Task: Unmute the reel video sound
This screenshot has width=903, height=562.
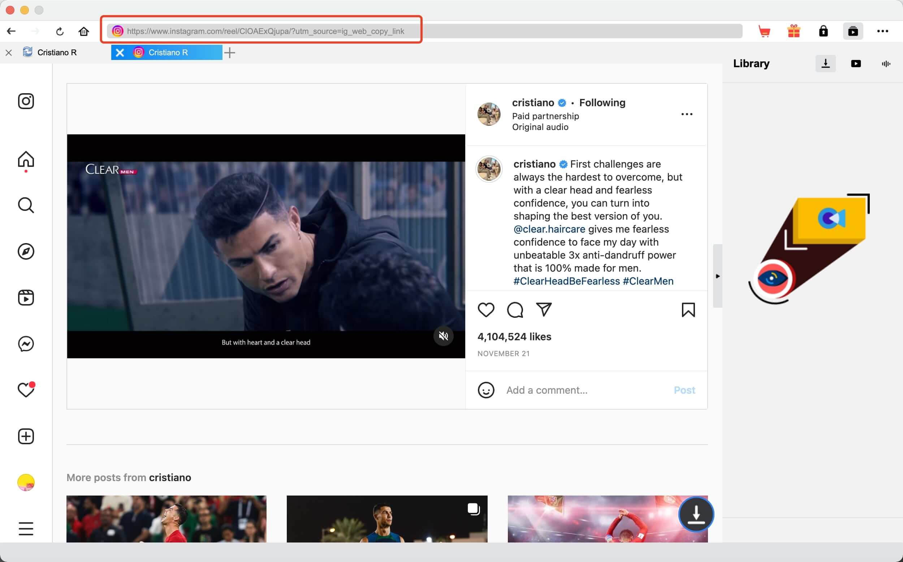Action: click(x=443, y=336)
